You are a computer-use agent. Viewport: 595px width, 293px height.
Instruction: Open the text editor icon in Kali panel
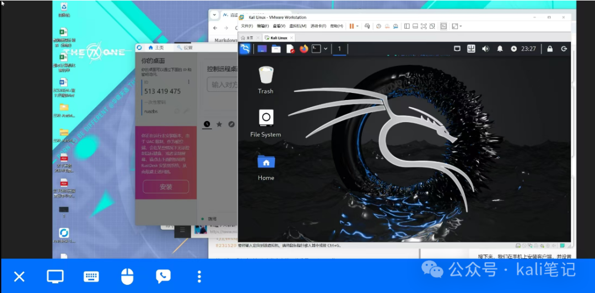290,49
